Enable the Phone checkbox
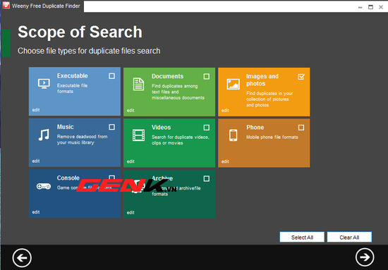 click(301, 128)
